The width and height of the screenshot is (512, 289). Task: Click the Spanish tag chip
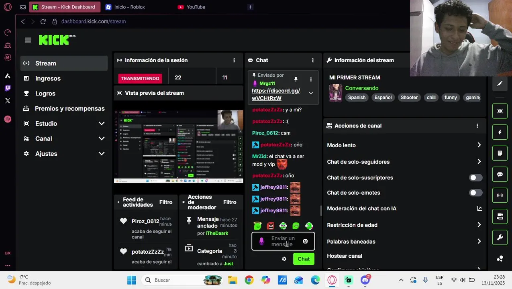tap(357, 98)
